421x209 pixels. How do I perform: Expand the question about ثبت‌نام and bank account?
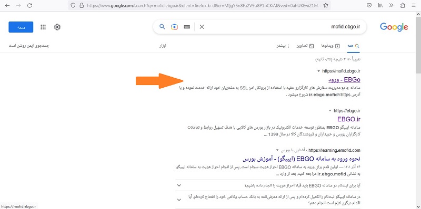point(268,200)
